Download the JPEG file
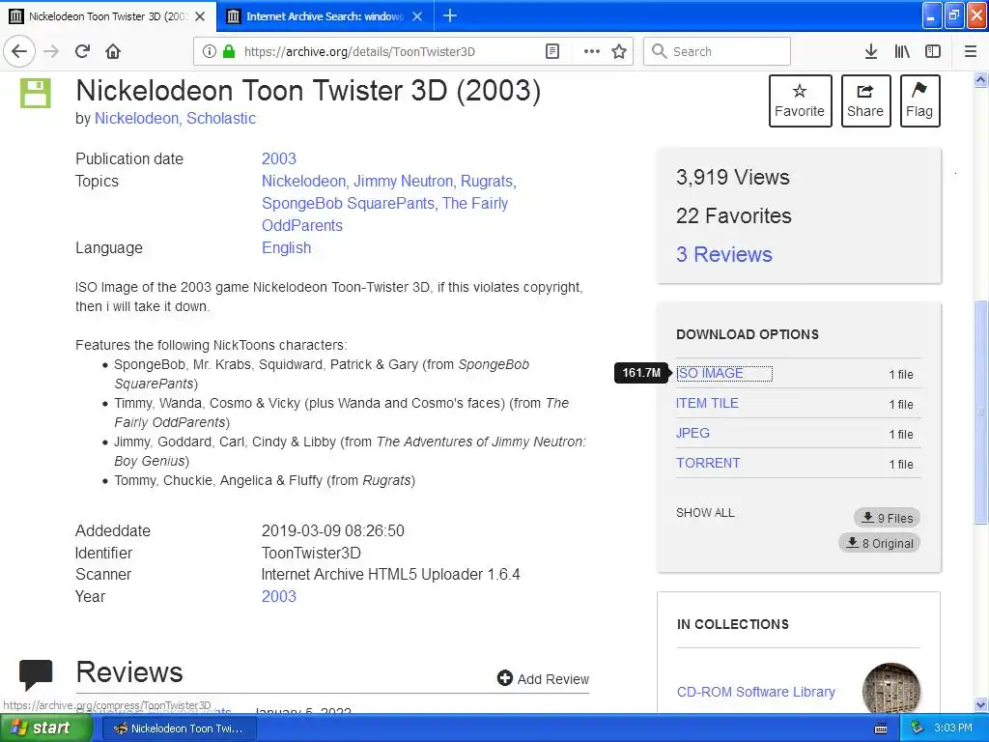The width and height of the screenshot is (989, 742). [x=692, y=433]
